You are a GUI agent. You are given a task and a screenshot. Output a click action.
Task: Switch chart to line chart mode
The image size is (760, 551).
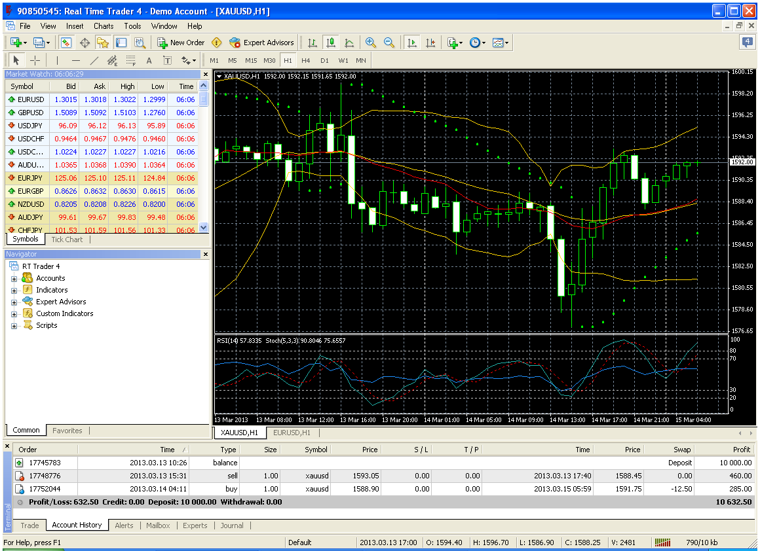click(349, 43)
